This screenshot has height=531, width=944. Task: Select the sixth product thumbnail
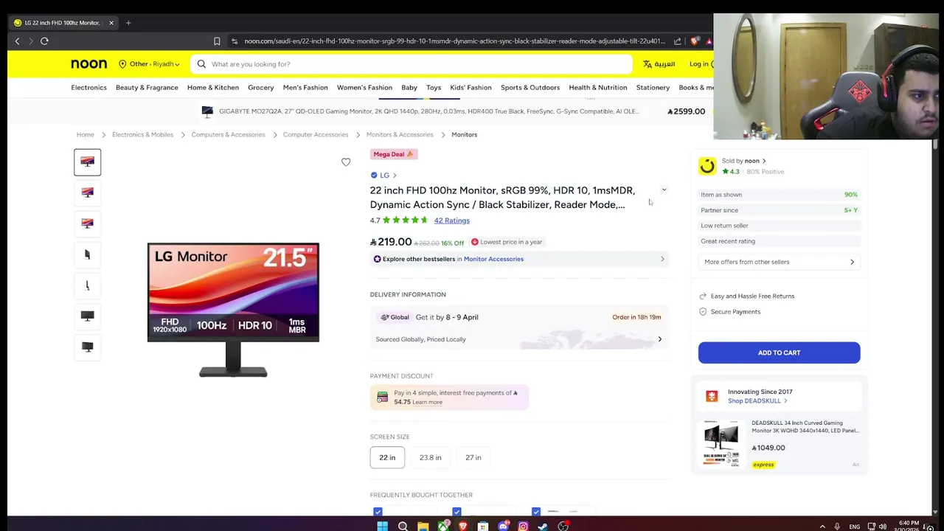coord(87,316)
